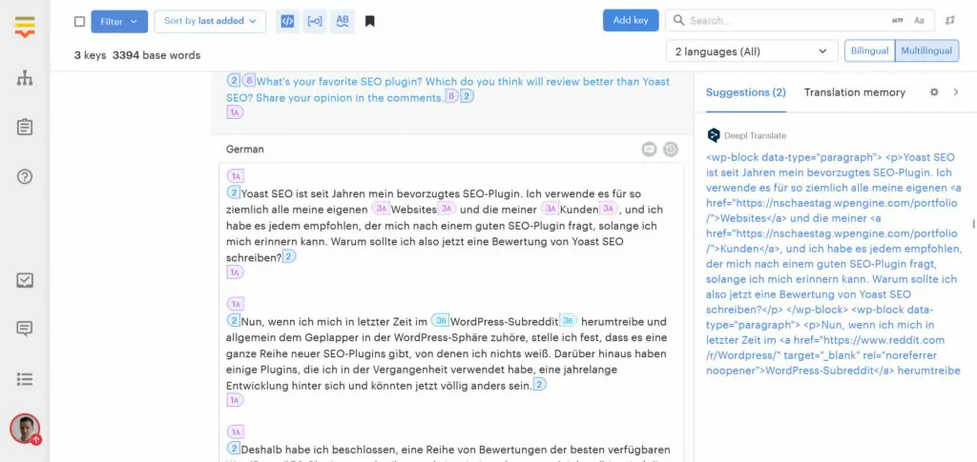Click the magnifier icon in search box
The image size is (977, 462).
click(678, 21)
